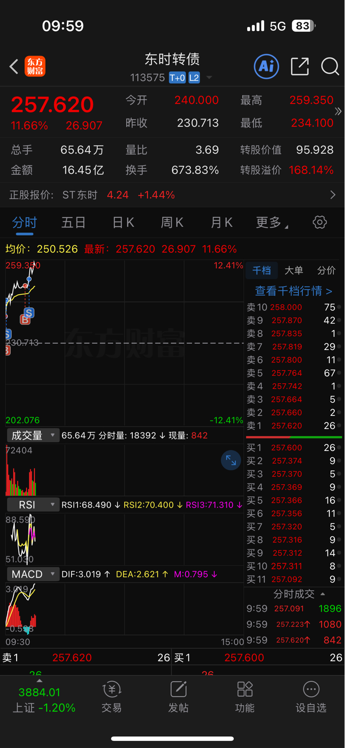Tap 卖5 257.764 order row
This screenshot has width=345, height=748.
point(293,373)
